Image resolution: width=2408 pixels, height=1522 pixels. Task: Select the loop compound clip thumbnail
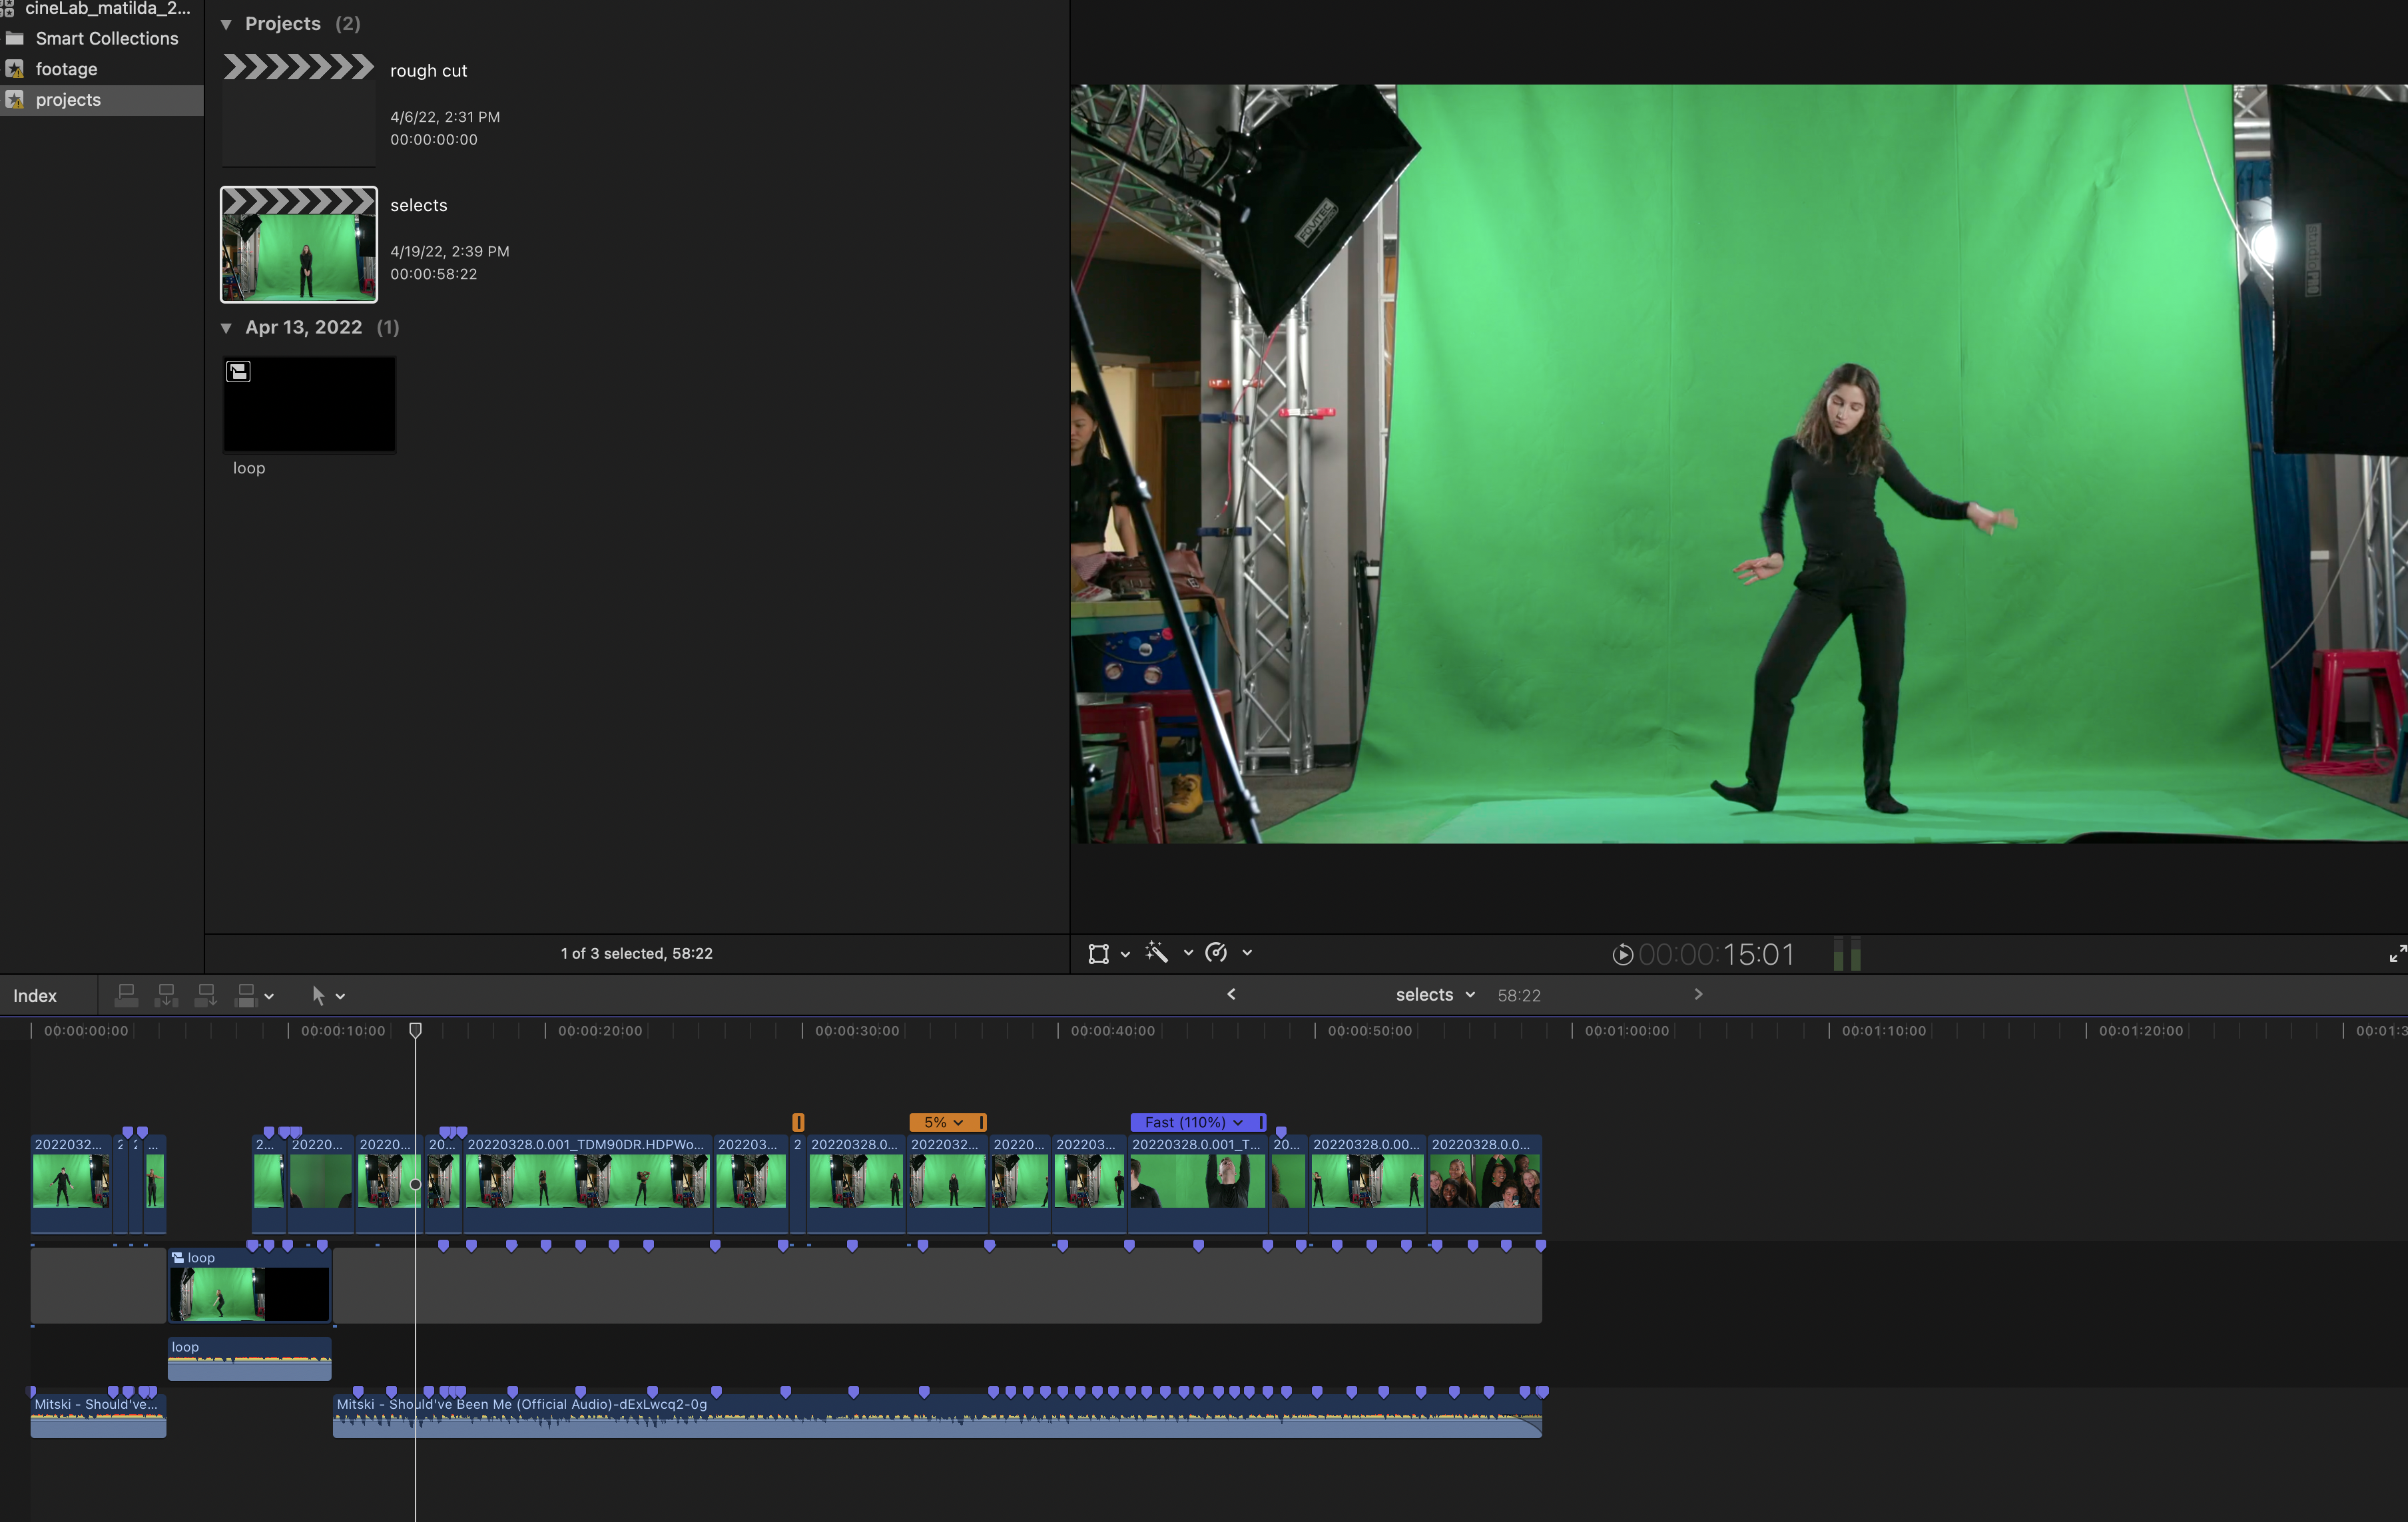click(x=309, y=405)
